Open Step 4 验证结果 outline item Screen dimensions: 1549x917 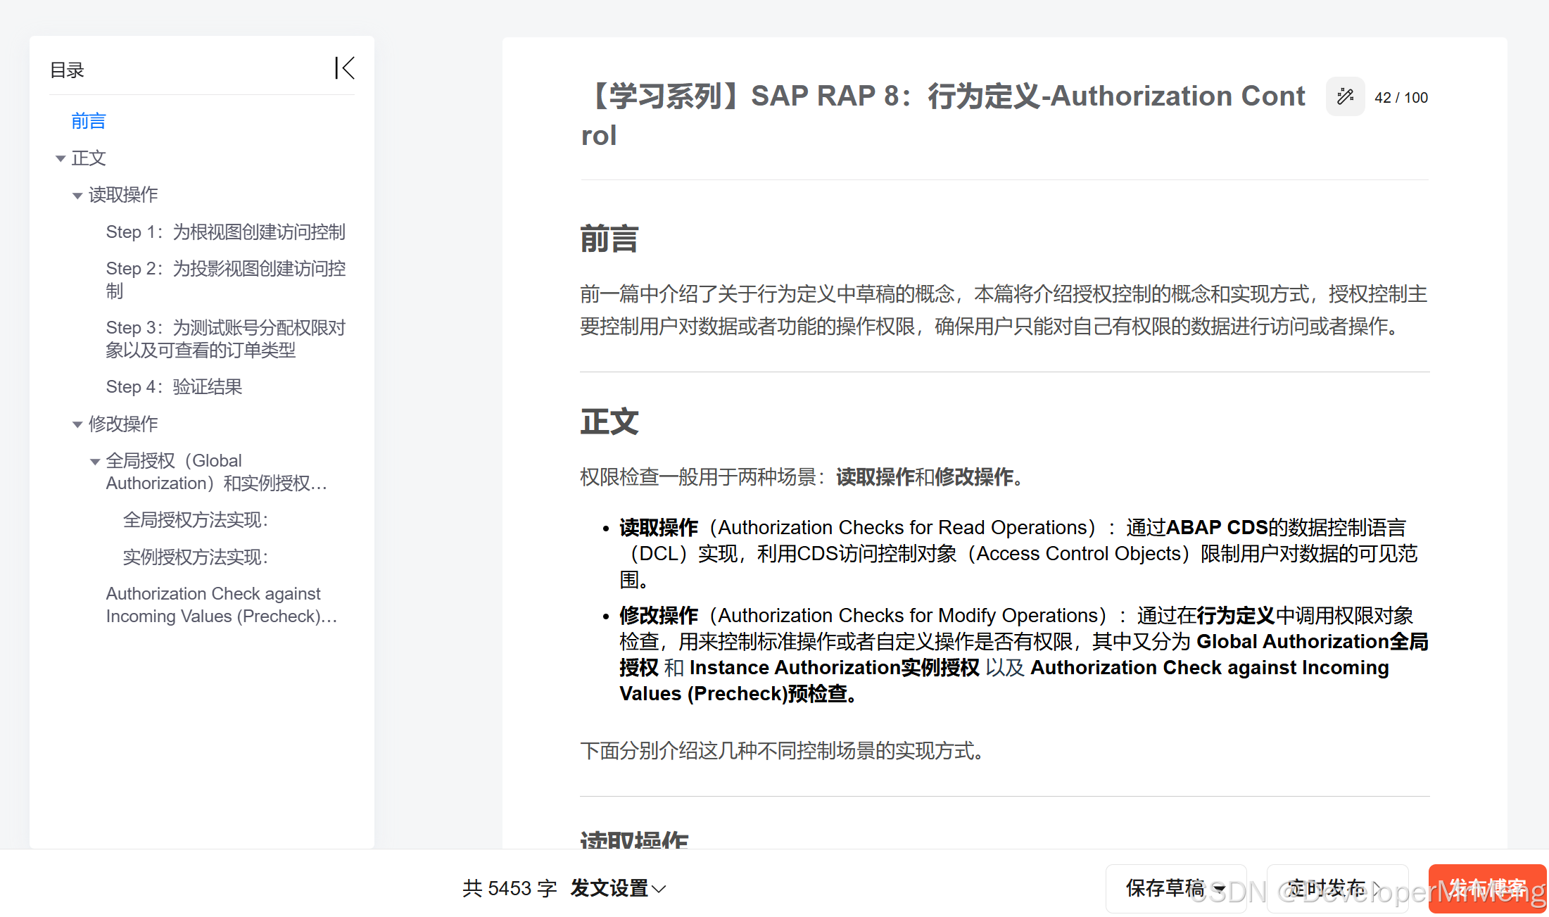pos(174,386)
